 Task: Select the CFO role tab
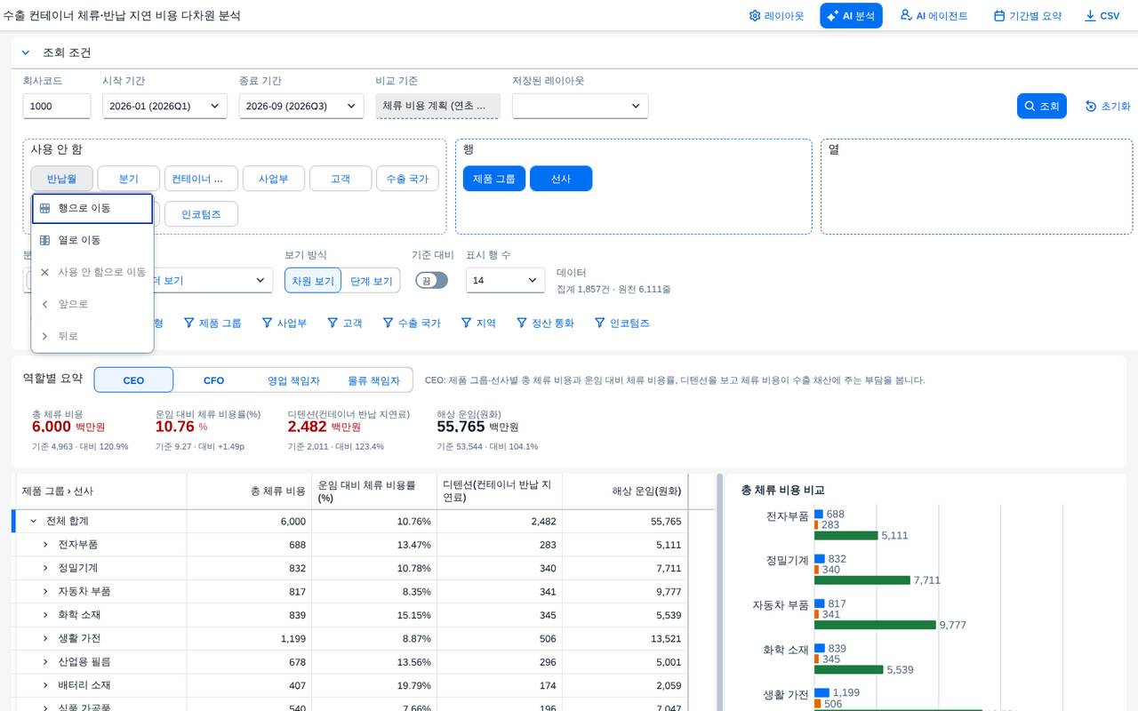coord(213,380)
